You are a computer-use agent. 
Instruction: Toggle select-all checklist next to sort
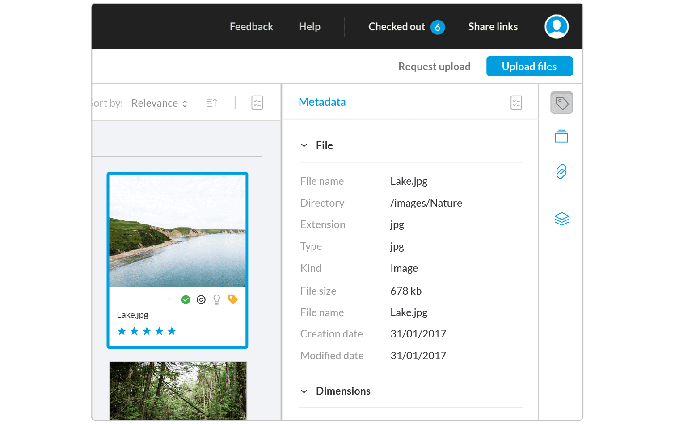tap(257, 103)
